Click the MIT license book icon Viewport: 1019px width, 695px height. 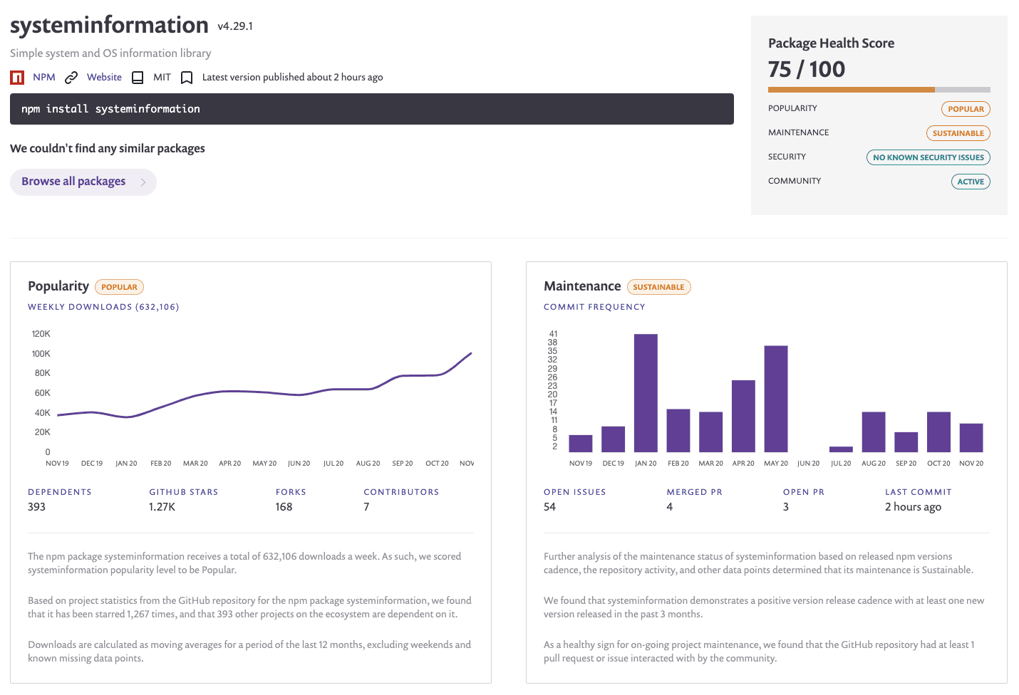(138, 78)
